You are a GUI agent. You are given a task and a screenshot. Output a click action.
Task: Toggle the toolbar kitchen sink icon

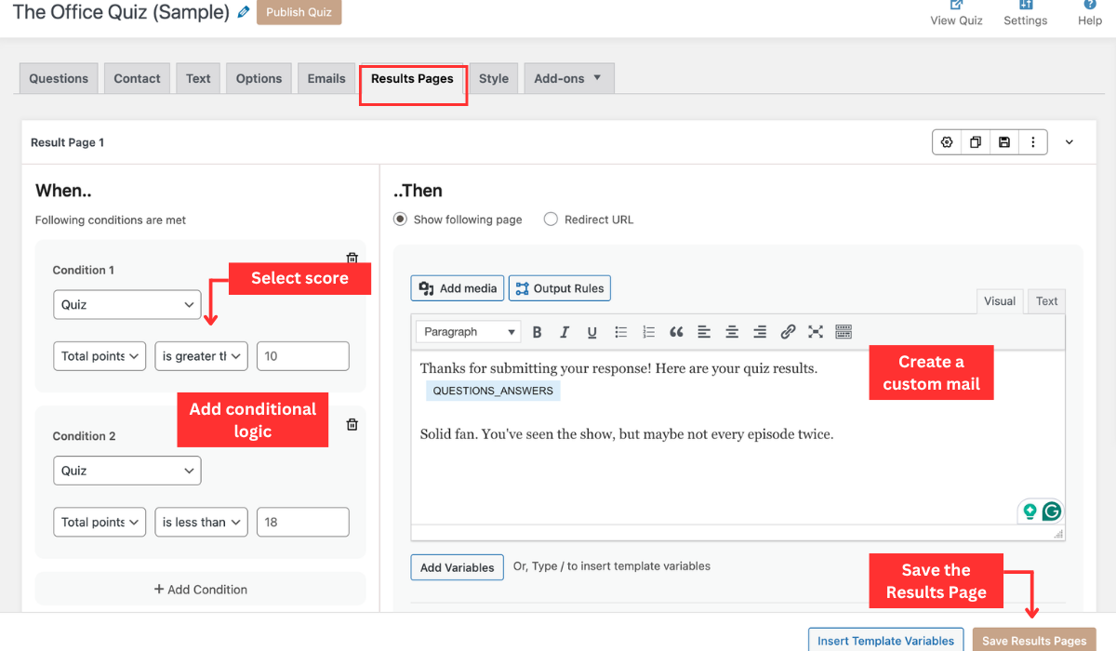(844, 332)
